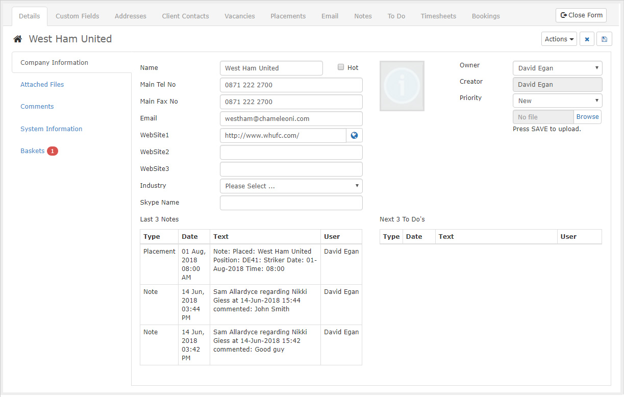Screen dimensions: 624x397
Task: Switch to the Email tab
Action: tap(330, 16)
